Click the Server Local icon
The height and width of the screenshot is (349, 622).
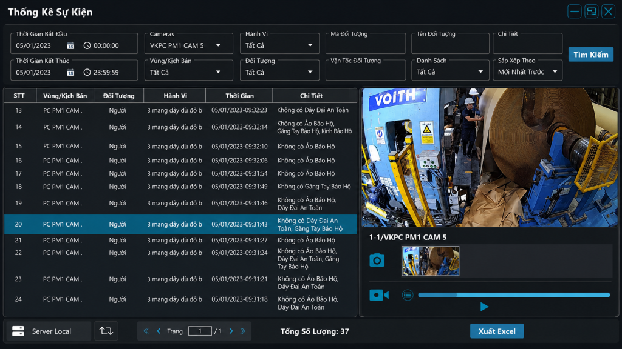click(x=18, y=331)
